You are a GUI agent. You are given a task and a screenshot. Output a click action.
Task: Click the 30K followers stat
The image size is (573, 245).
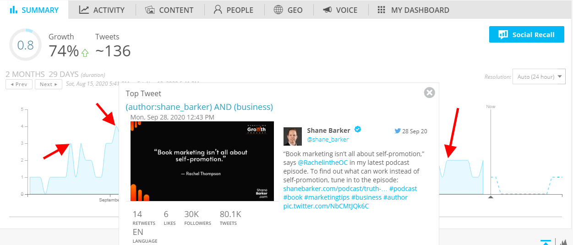(197, 218)
